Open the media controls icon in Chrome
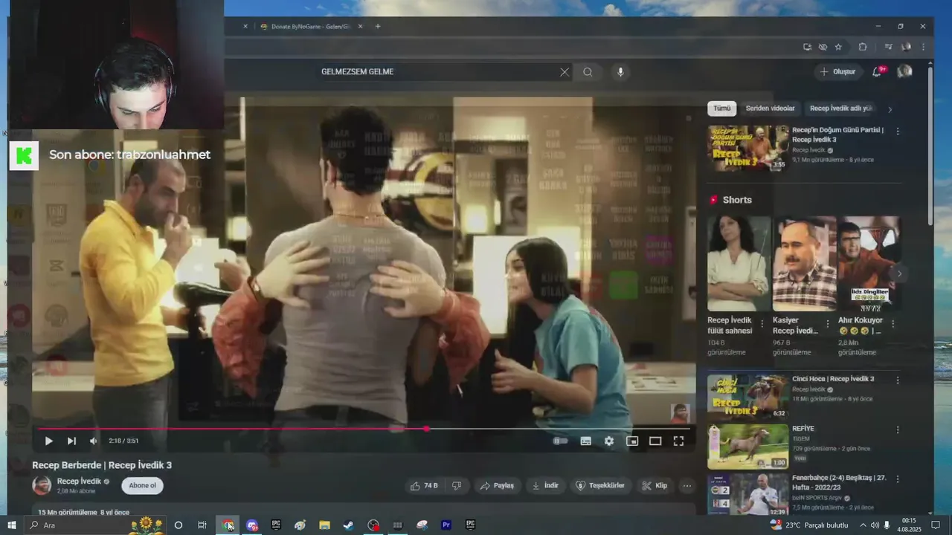The width and height of the screenshot is (952, 535). (888, 47)
